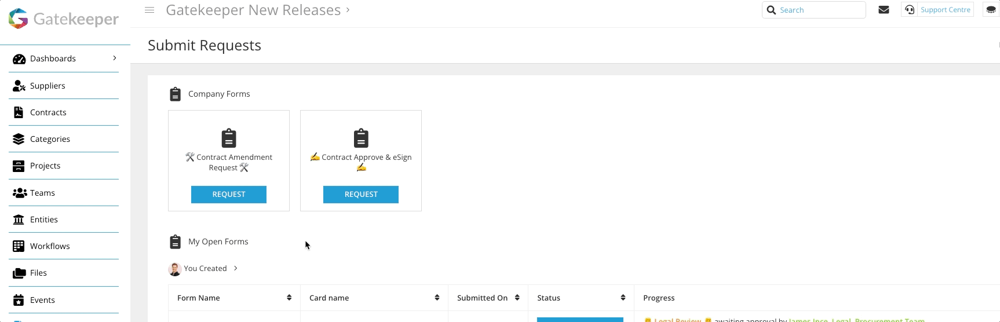Click the Contracts document icon
The width and height of the screenshot is (1000, 322).
point(19,112)
